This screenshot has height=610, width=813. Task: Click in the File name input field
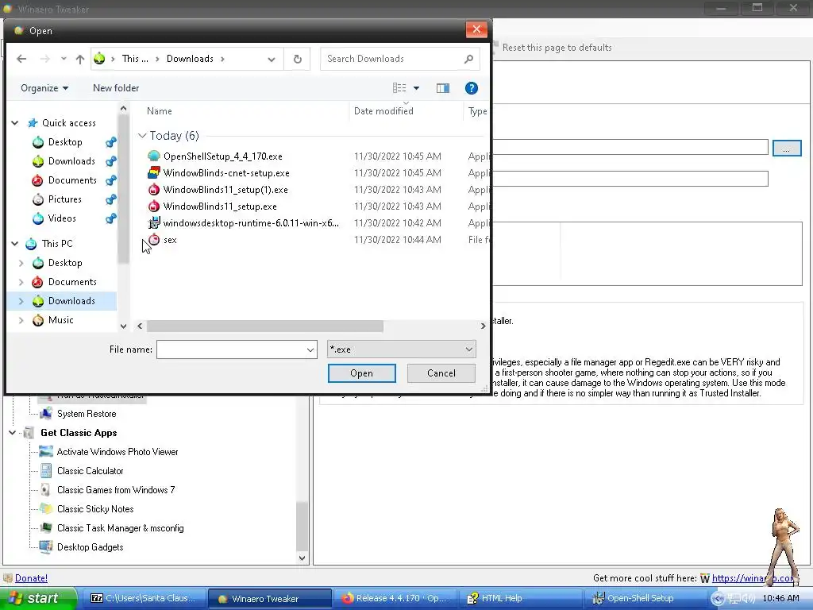[231, 349]
